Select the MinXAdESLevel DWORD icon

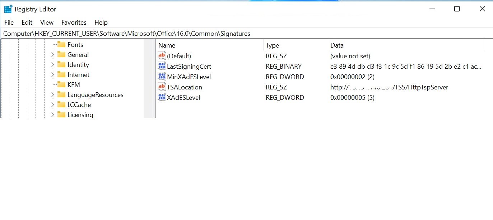point(162,77)
